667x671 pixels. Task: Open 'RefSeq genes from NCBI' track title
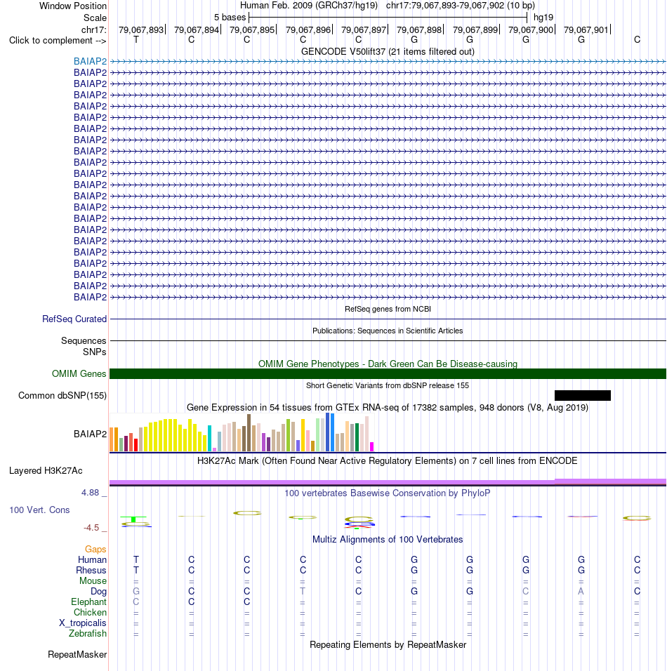click(x=388, y=309)
